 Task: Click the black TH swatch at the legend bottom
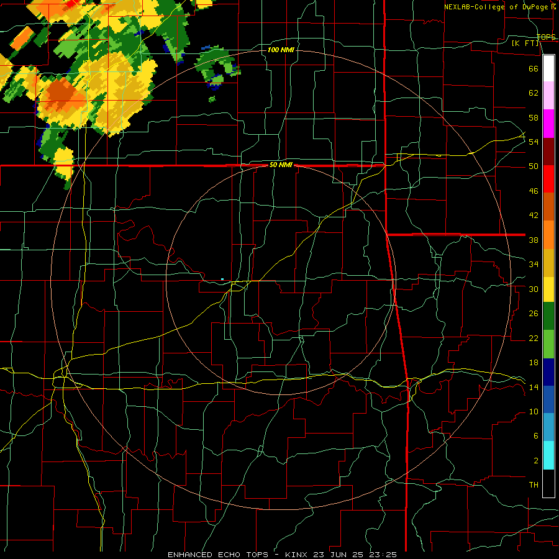point(548,483)
